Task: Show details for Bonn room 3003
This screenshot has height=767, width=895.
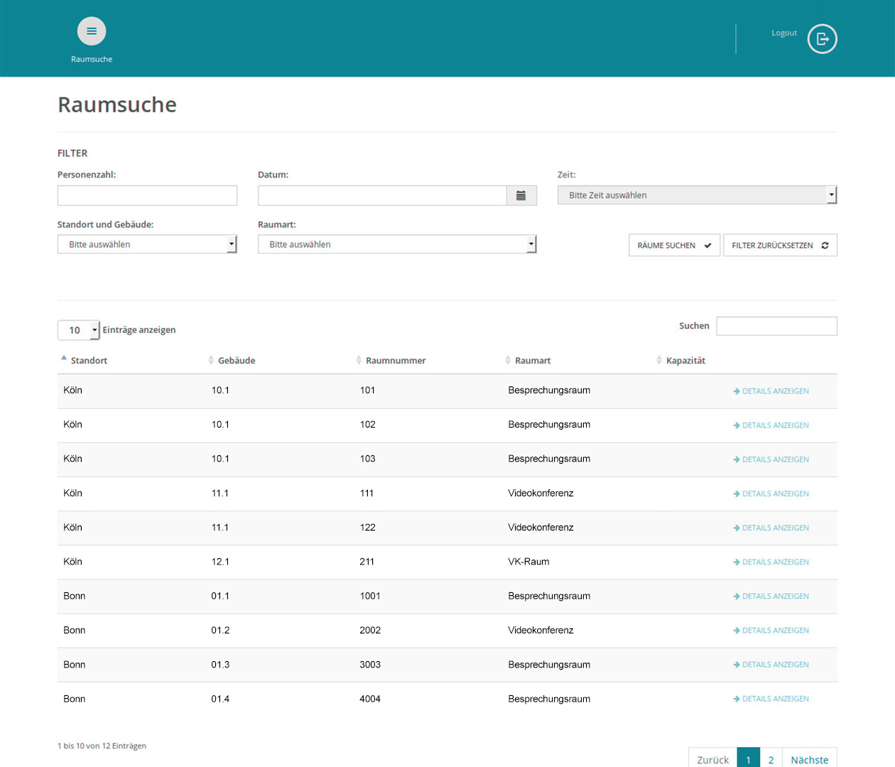Action: (771, 665)
